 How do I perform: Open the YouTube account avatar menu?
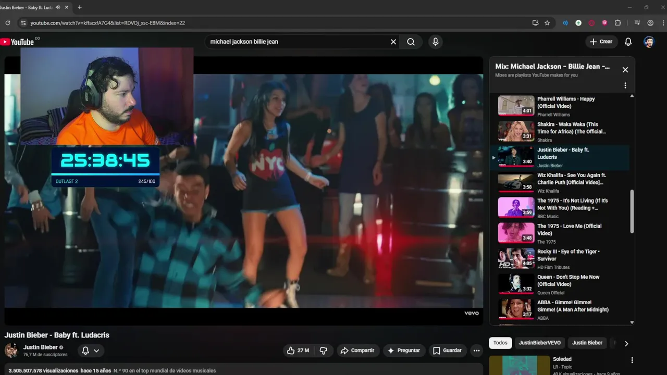(x=649, y=42)
